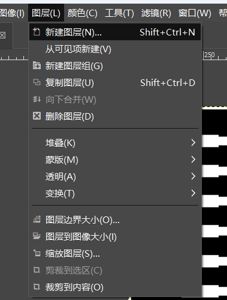Click the icon beside 图层到图像大小(I)
This screenshot has width=227, height=300.
coord(37,236)
